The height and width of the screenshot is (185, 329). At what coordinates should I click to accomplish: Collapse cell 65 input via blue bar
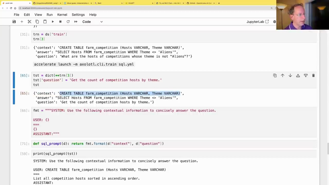tap(14, 80)
